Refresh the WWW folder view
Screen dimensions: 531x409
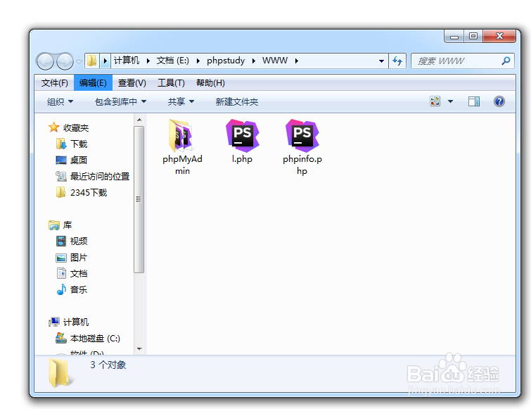pos(397,61)
